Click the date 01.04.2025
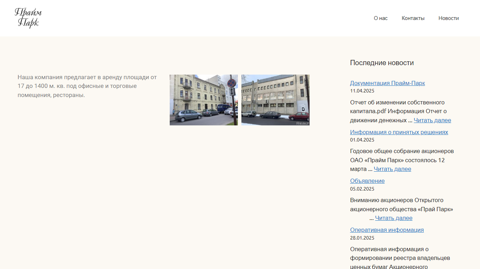 click(362, 140)
